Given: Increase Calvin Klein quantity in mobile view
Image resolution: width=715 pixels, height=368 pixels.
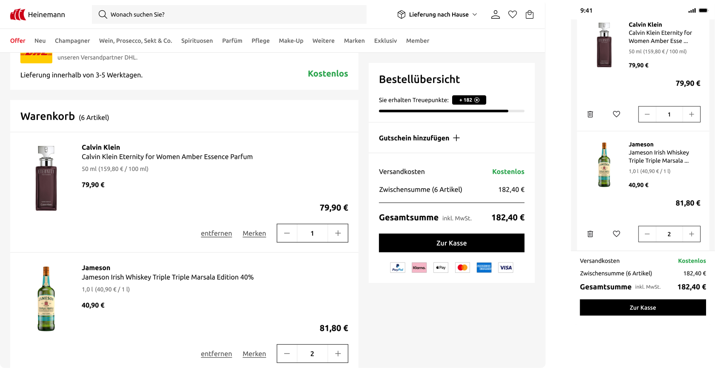Looking at the screenshot, I should (692, 114).
